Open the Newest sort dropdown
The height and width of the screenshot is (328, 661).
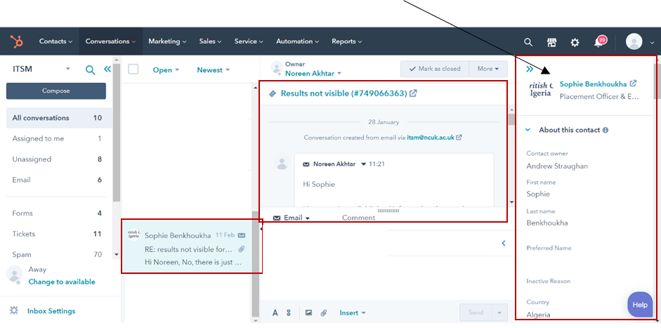[213, 70]
